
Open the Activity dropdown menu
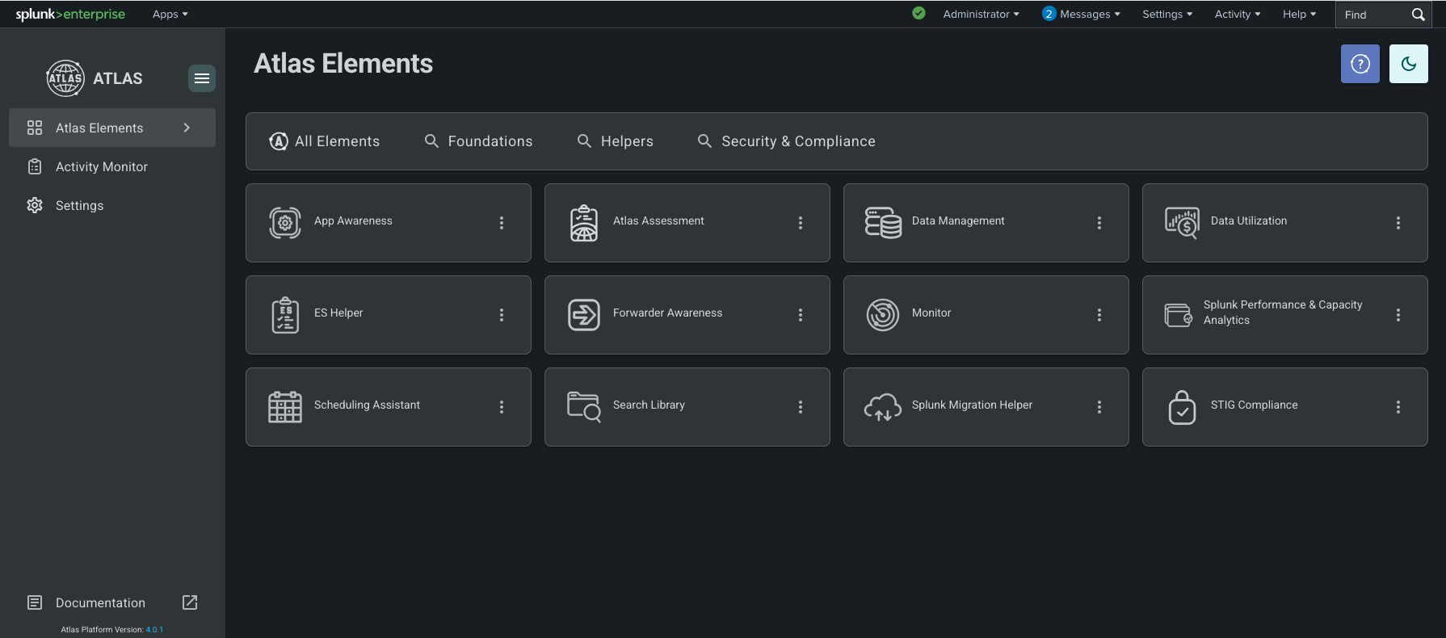point(1238,14)
